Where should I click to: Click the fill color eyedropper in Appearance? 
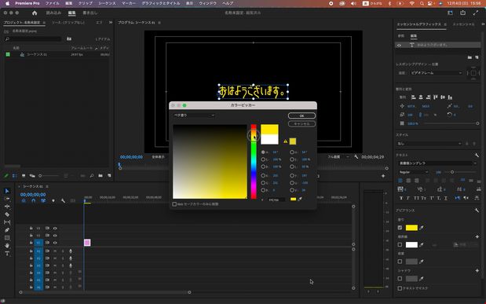[x=422, y=228]
